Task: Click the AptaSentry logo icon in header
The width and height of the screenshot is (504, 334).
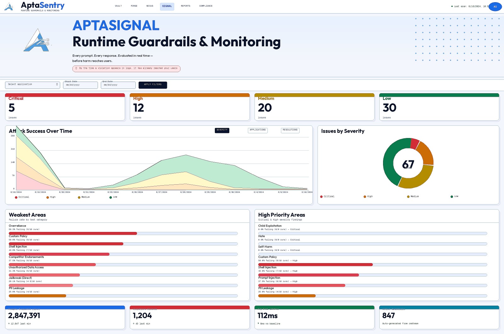Action: tap(9, 7)
